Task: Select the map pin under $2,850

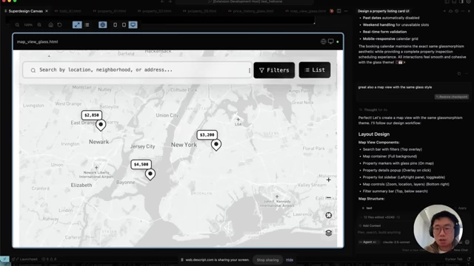Action: click(x=101, y=125)
